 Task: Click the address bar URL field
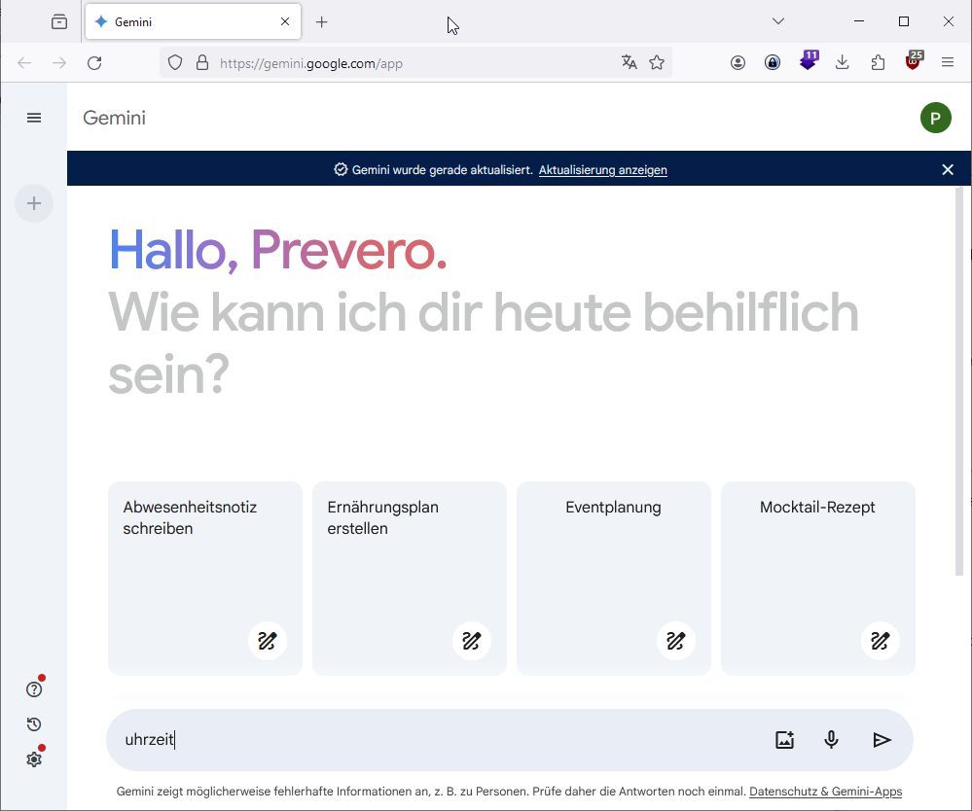(x=415, y=63)
